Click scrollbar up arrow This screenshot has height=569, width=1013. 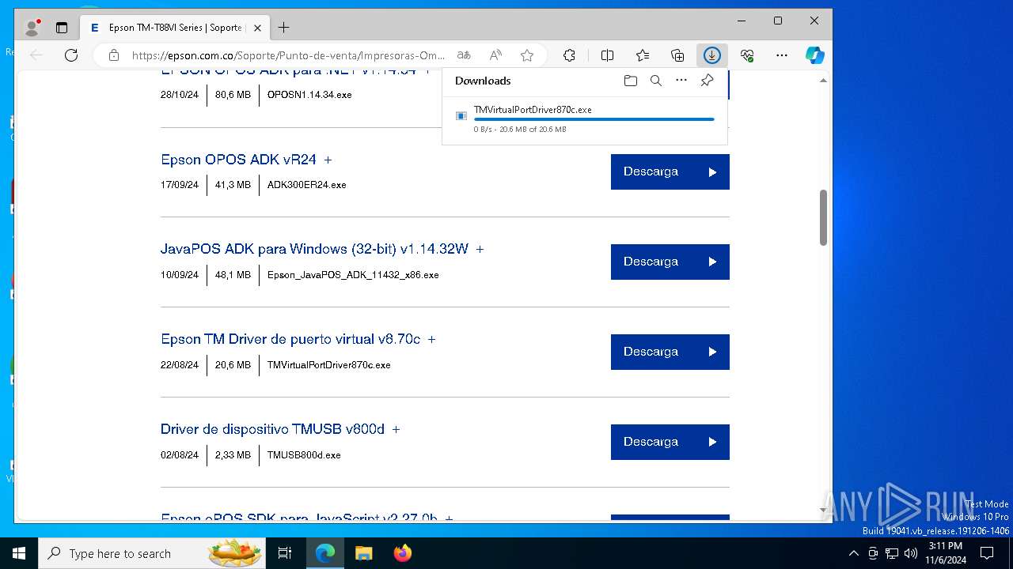point(823,81)
